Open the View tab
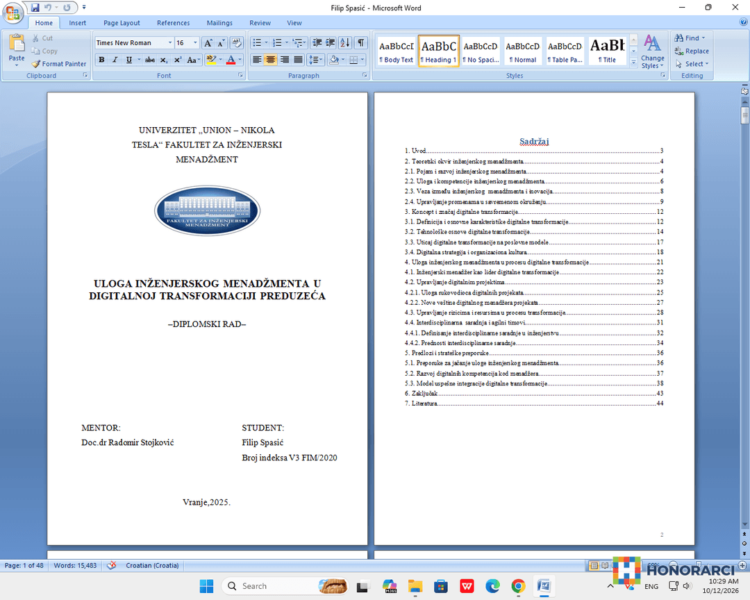Viewport: 750px width, 600px height. pyautogui.click(x=294, y=22)
